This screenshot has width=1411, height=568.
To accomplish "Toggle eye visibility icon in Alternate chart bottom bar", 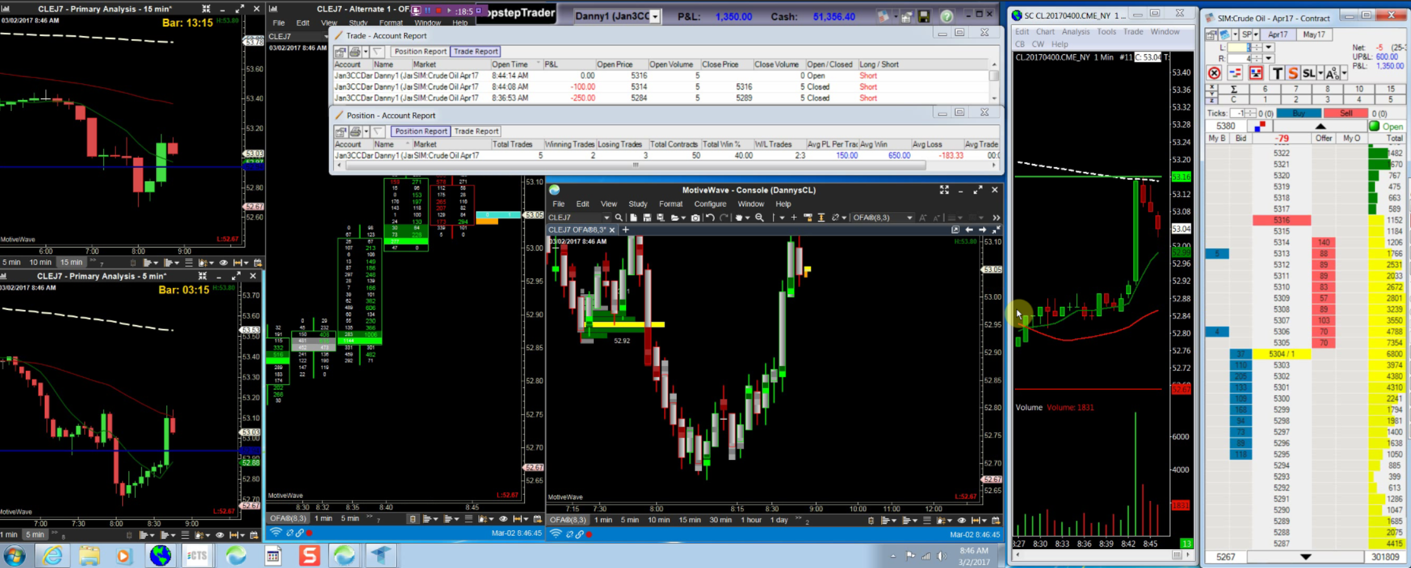I will tap(503, 519).
